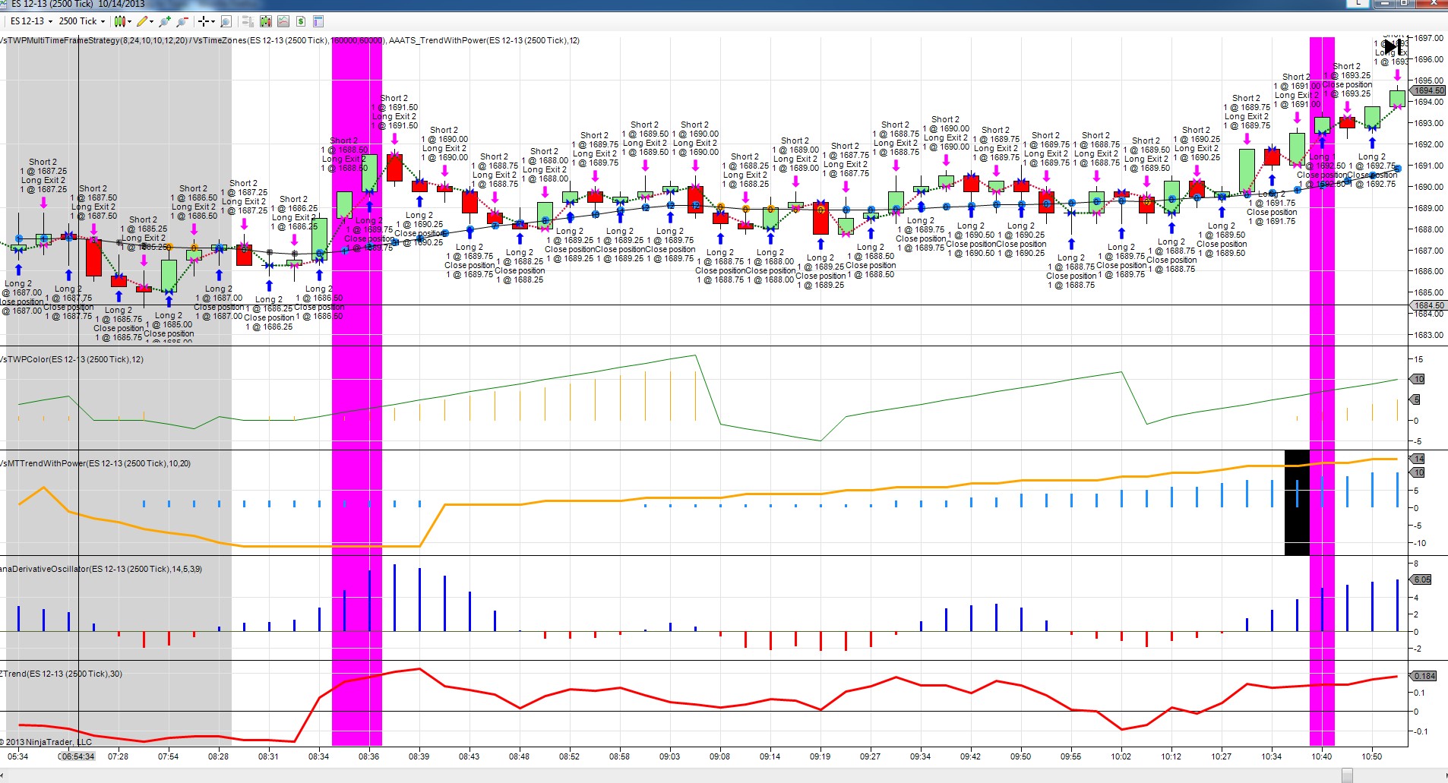
Task: Click the L link button in title bar
Action: 1358,4
